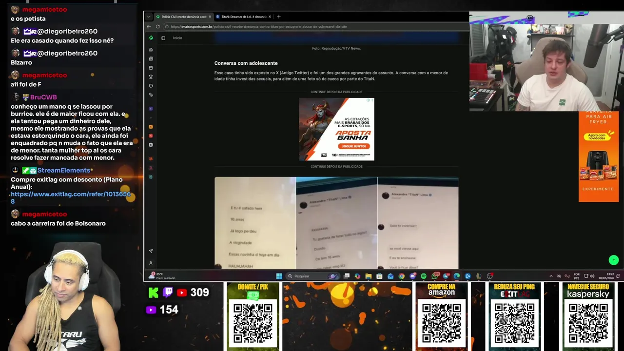The image size is (624, 351).
Task: Click the StreamElements username in chat
Action: 64,170
